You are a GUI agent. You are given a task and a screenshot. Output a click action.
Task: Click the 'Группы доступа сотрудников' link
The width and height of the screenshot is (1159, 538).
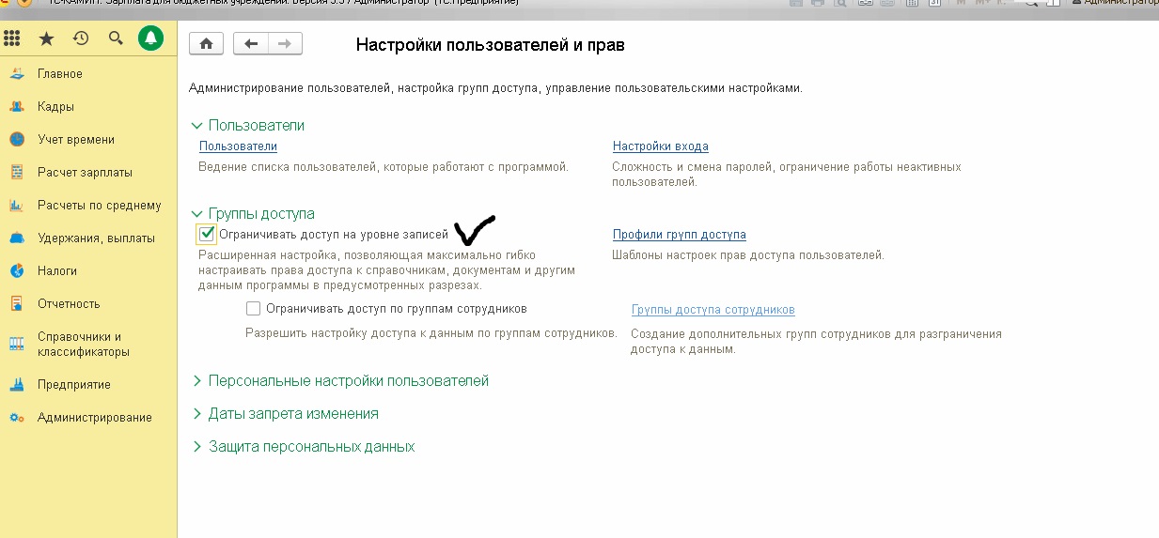click(x=713, y=310)
